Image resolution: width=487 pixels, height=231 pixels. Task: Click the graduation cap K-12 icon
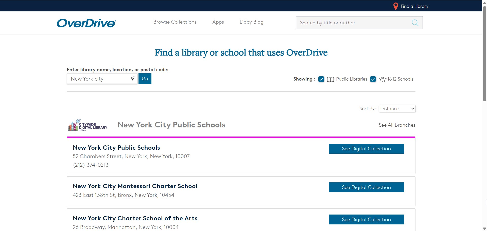pos(382,79)
